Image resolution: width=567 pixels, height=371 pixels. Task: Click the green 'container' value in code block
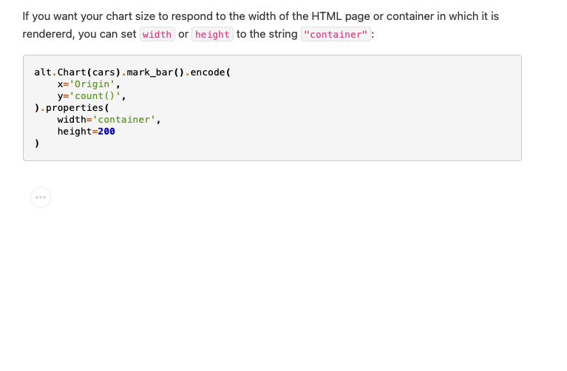pos(123,120)
